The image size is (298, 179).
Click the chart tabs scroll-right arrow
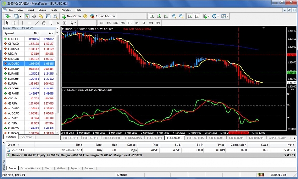pos(294,138)
